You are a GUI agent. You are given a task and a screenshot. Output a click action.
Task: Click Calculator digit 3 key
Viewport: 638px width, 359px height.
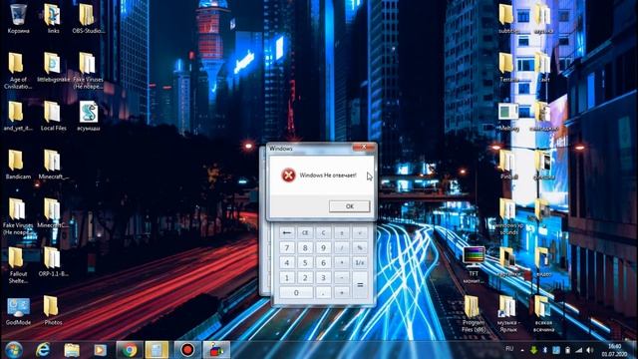click(x=323, y=278)
